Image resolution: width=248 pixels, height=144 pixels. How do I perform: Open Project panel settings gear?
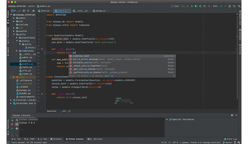33,11
